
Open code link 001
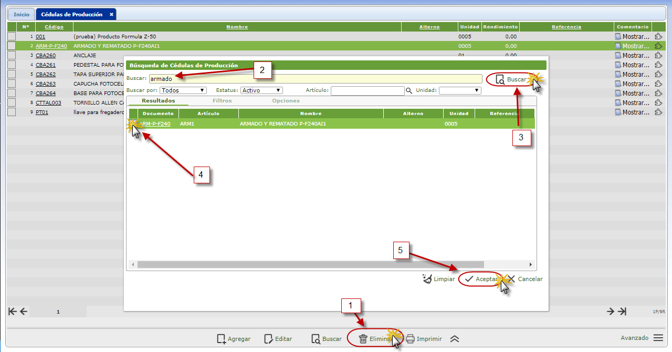[x=40, y=37]
